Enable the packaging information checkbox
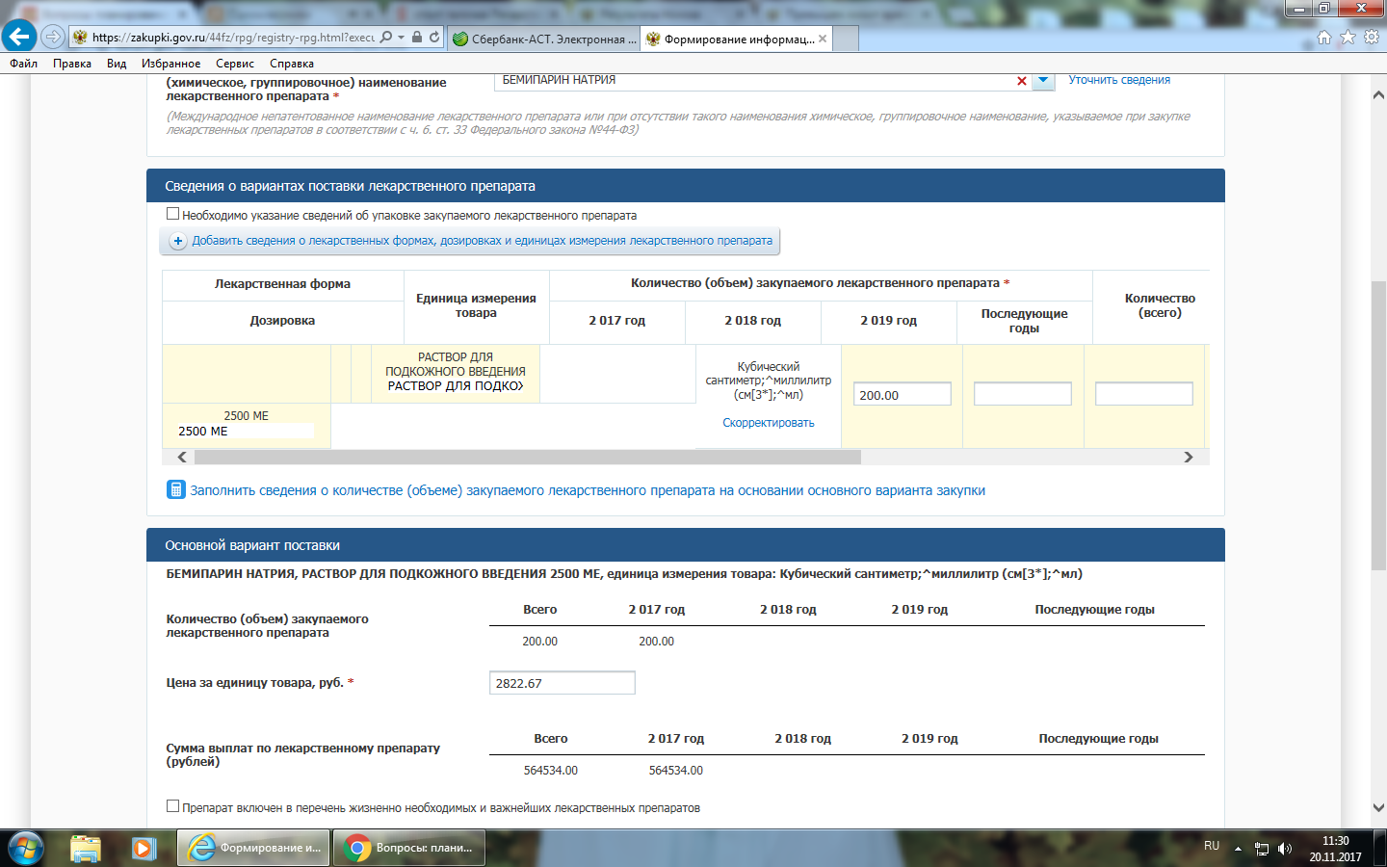The image size is (1387, 867). coord(173,214)
